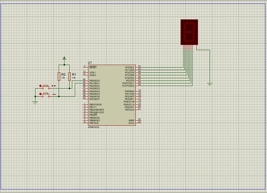
Task: Click the RESET pin 9 of U1
Action: click(x=85, y=67)
